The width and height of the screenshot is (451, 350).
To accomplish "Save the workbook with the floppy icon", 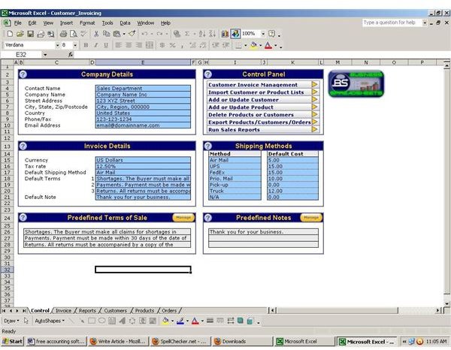I will coord(30,34).
